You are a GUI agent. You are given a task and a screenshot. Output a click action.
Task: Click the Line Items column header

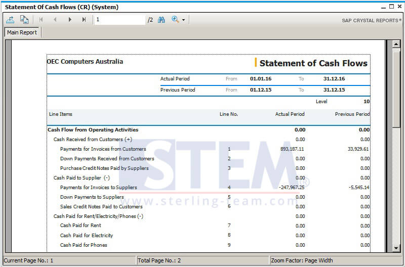(61, 114)
